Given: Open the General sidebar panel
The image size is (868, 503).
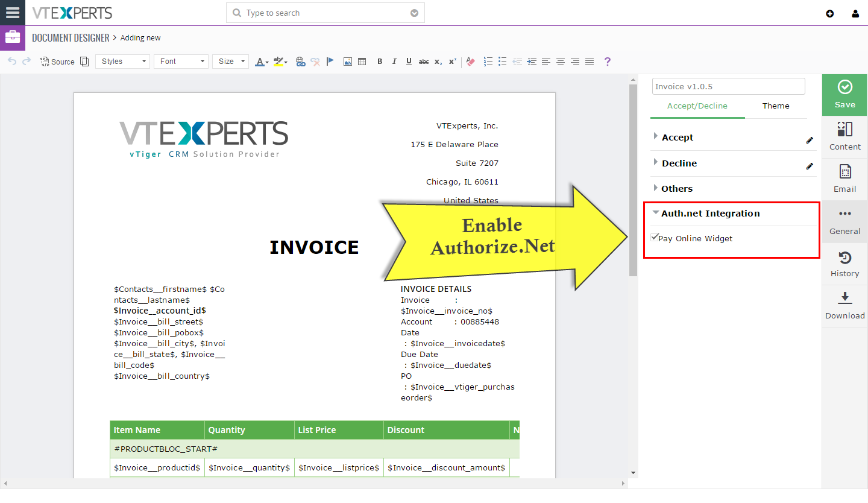Looking at the screenshot, I should [844, 221].
